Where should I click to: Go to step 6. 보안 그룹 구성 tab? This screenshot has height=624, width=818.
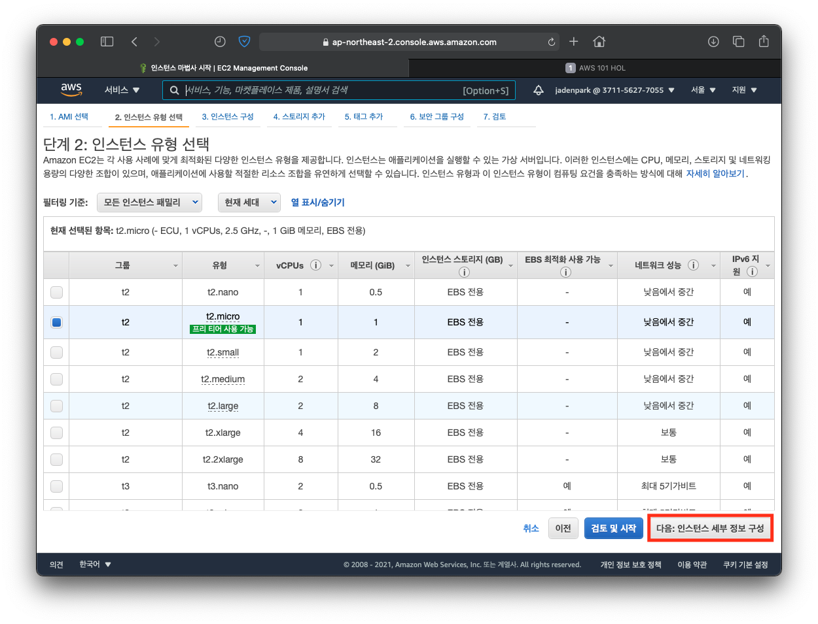coord(437,116)
